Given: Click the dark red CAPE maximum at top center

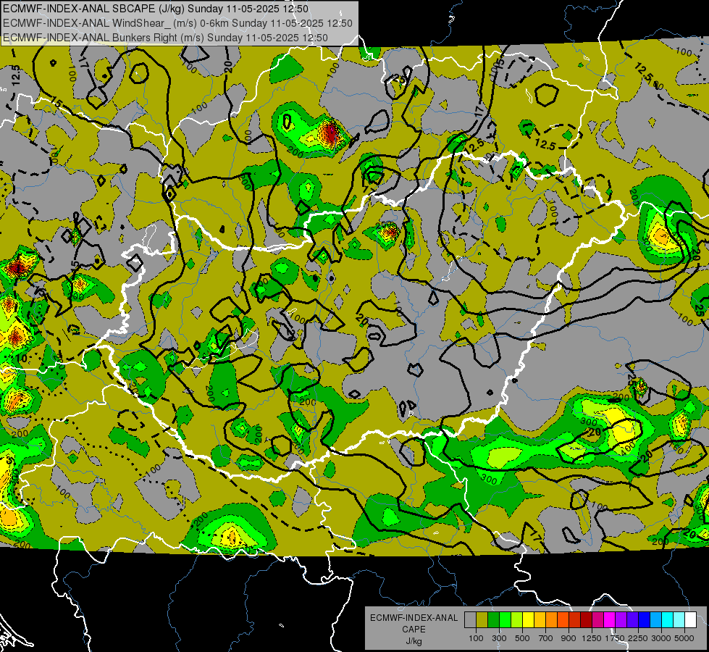Looking at the screenshot, I should coord(332,132).
